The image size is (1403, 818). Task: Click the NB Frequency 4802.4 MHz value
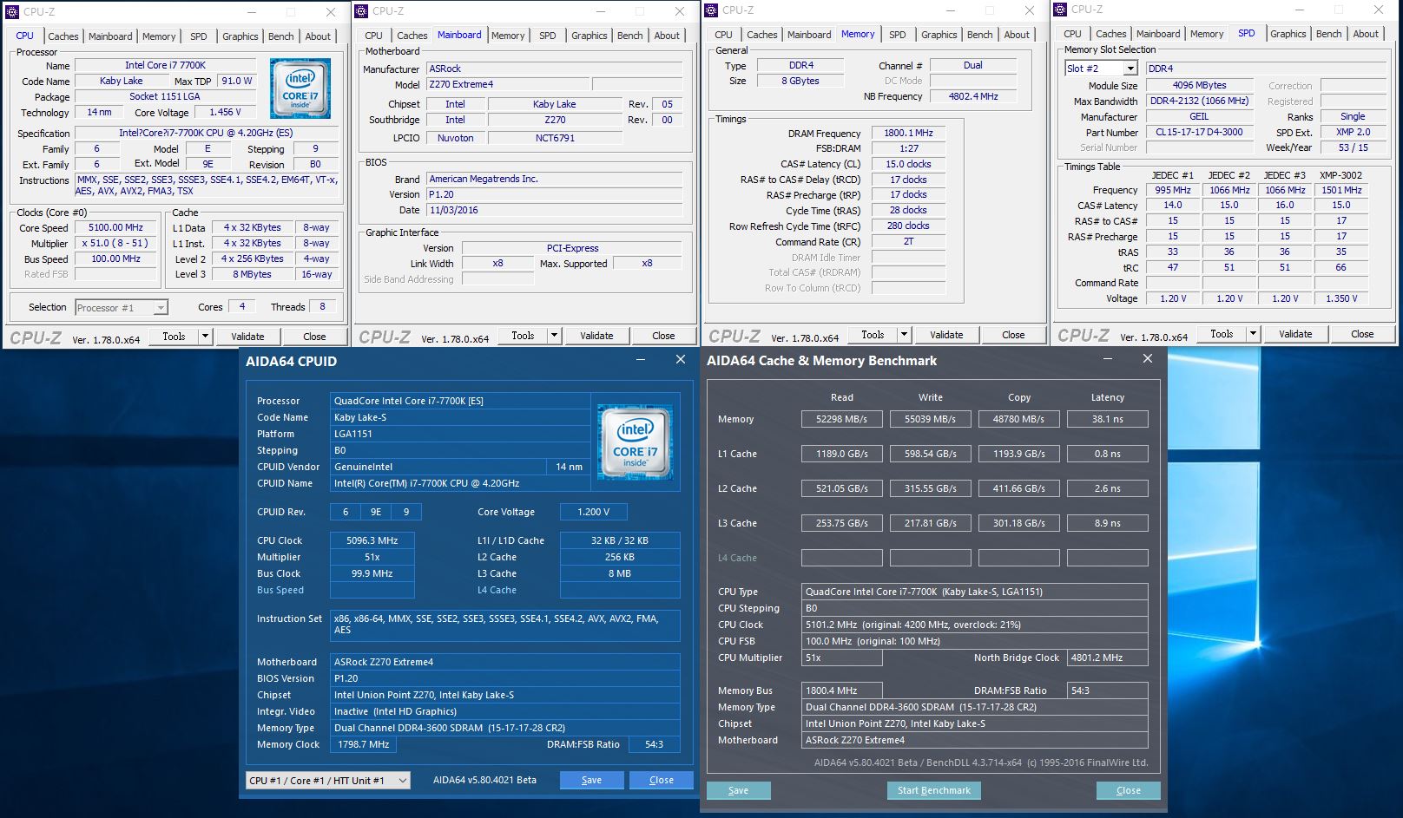tap(973, 97)
